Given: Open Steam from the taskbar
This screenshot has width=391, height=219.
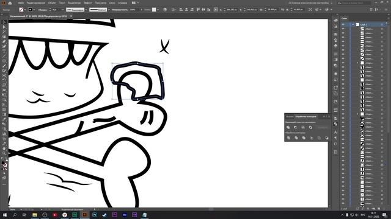Looking at the screenshot, I should coord(104,215).
